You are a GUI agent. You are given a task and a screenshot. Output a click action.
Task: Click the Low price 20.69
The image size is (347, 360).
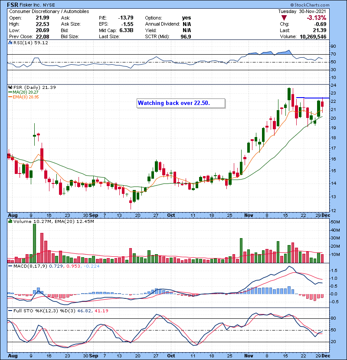click(x=43, y=30)
